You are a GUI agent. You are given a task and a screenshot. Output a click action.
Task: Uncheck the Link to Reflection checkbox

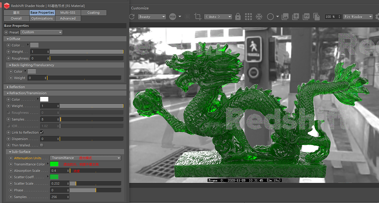pyautogui.click(x=42, y=132)
